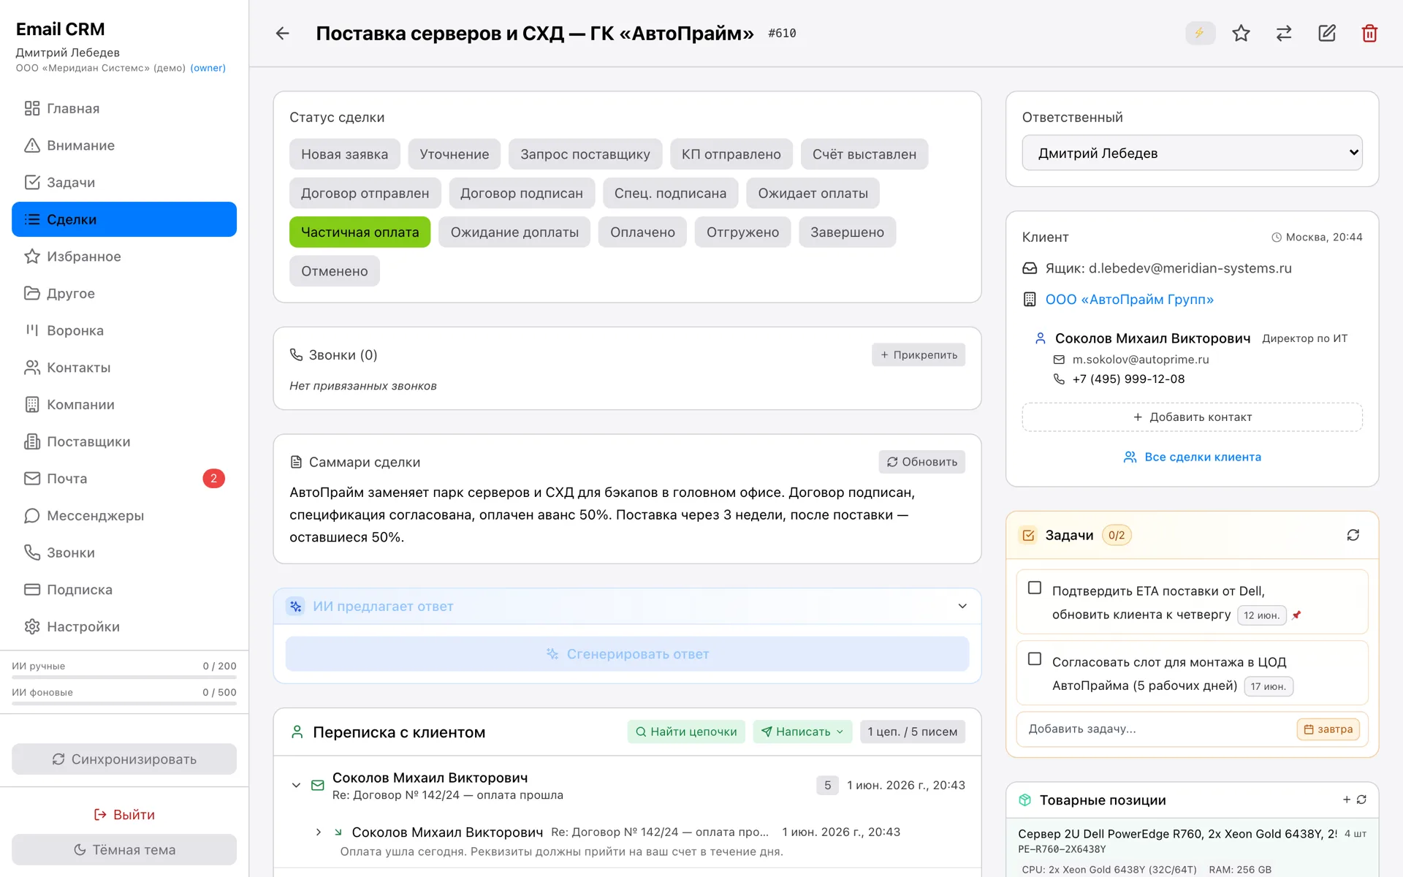The height and width of the screenshot is (877, 1403).
Task: Add a product with plus icon in Товарные позиции
Action: 1347,800
